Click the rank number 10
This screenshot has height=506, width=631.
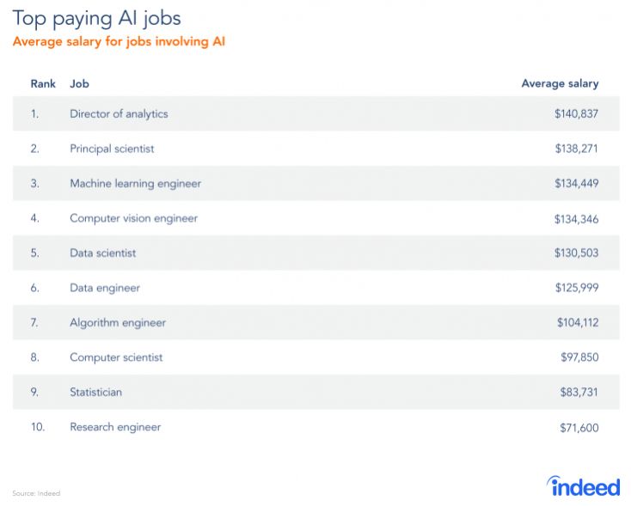tap(38, 427)
